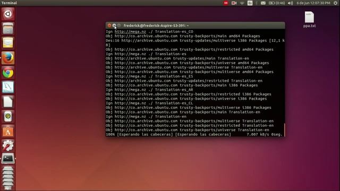
Task: Open the green speaker app in launcher
Action: [x=8, y=117]
